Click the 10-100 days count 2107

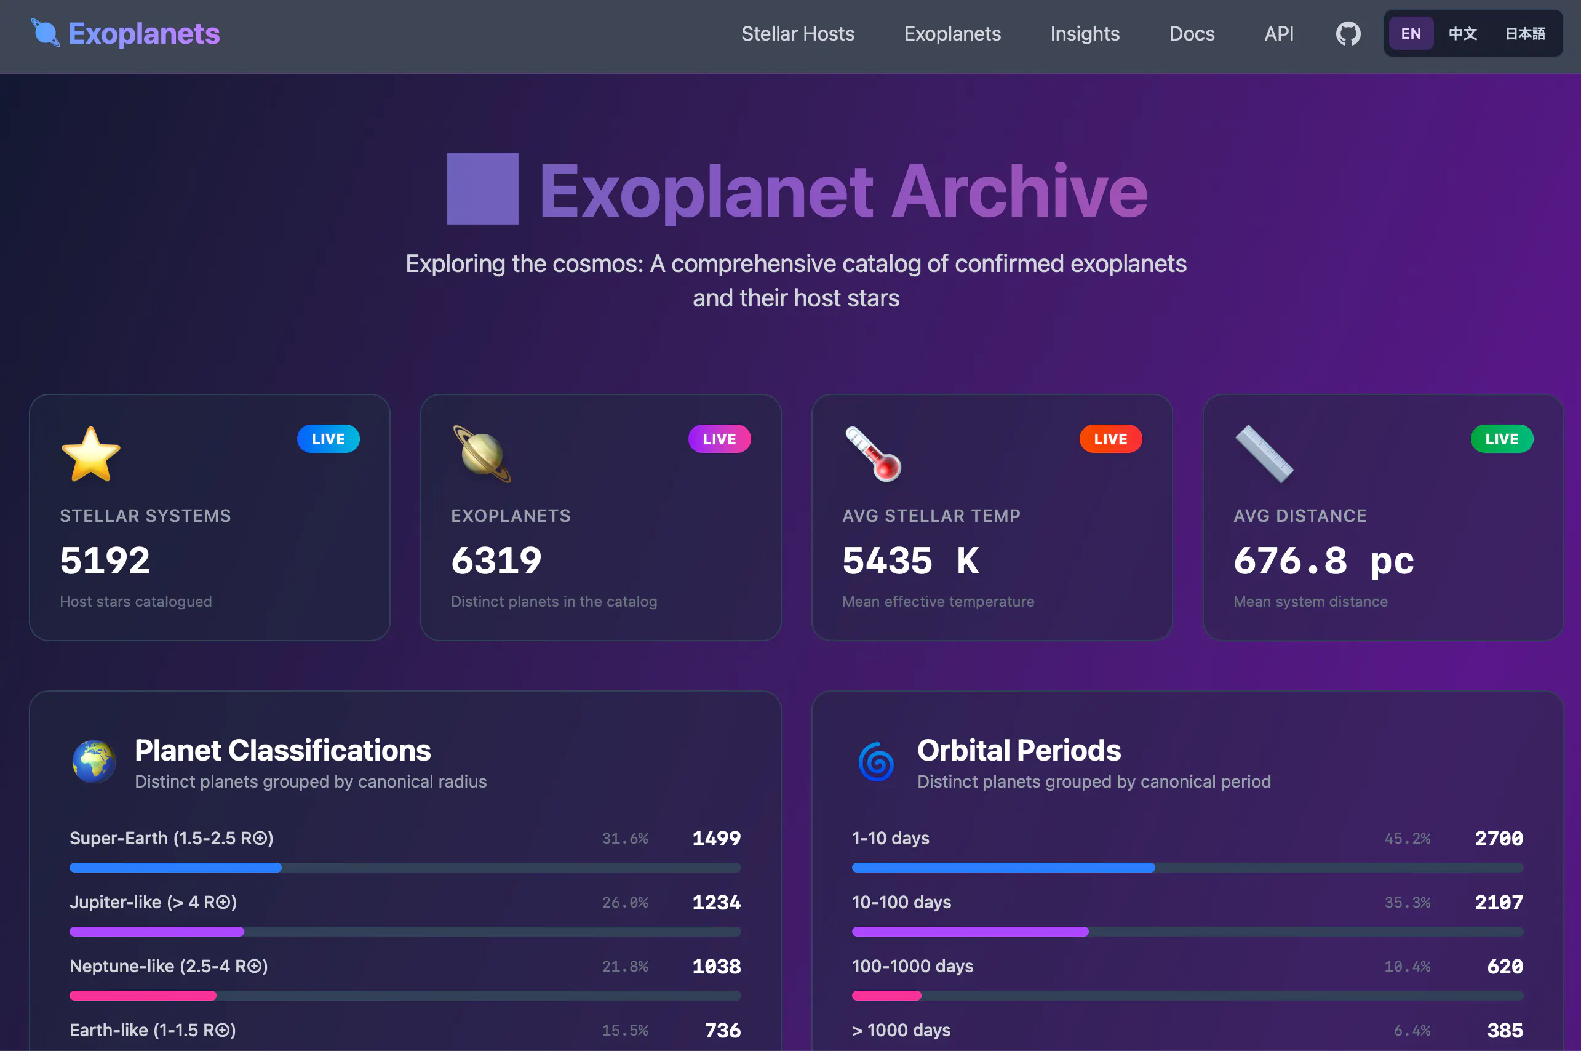pos(1499,902)
